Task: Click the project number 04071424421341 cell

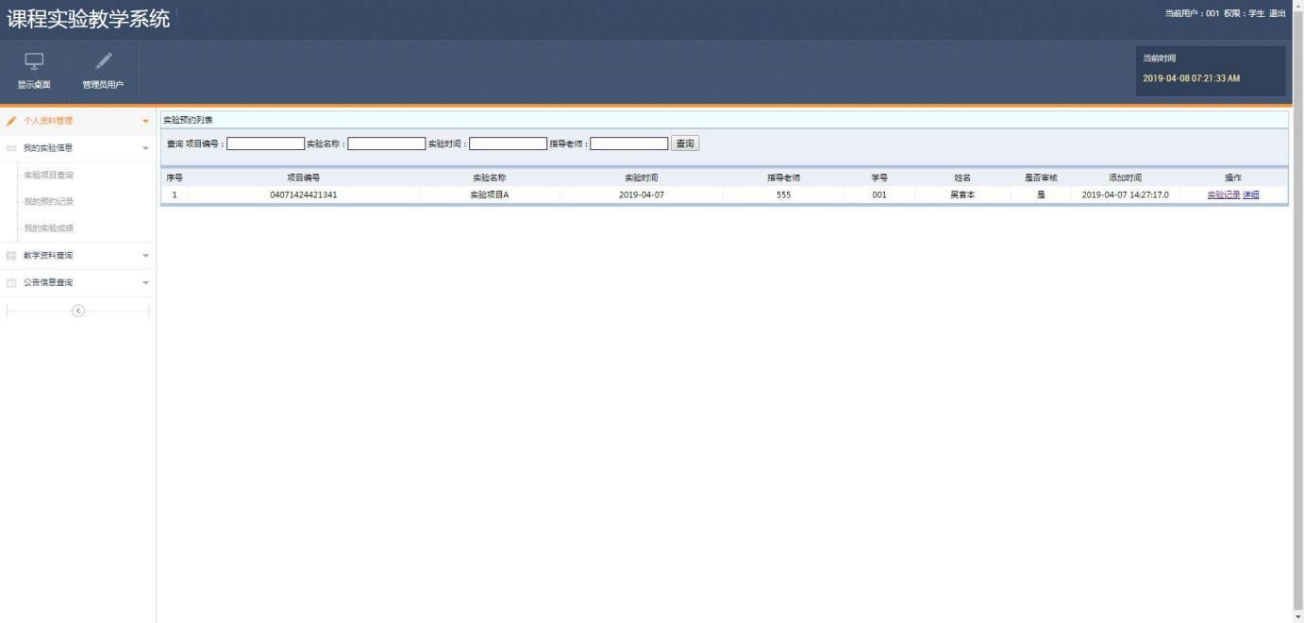Action: [x=304, y=195]
